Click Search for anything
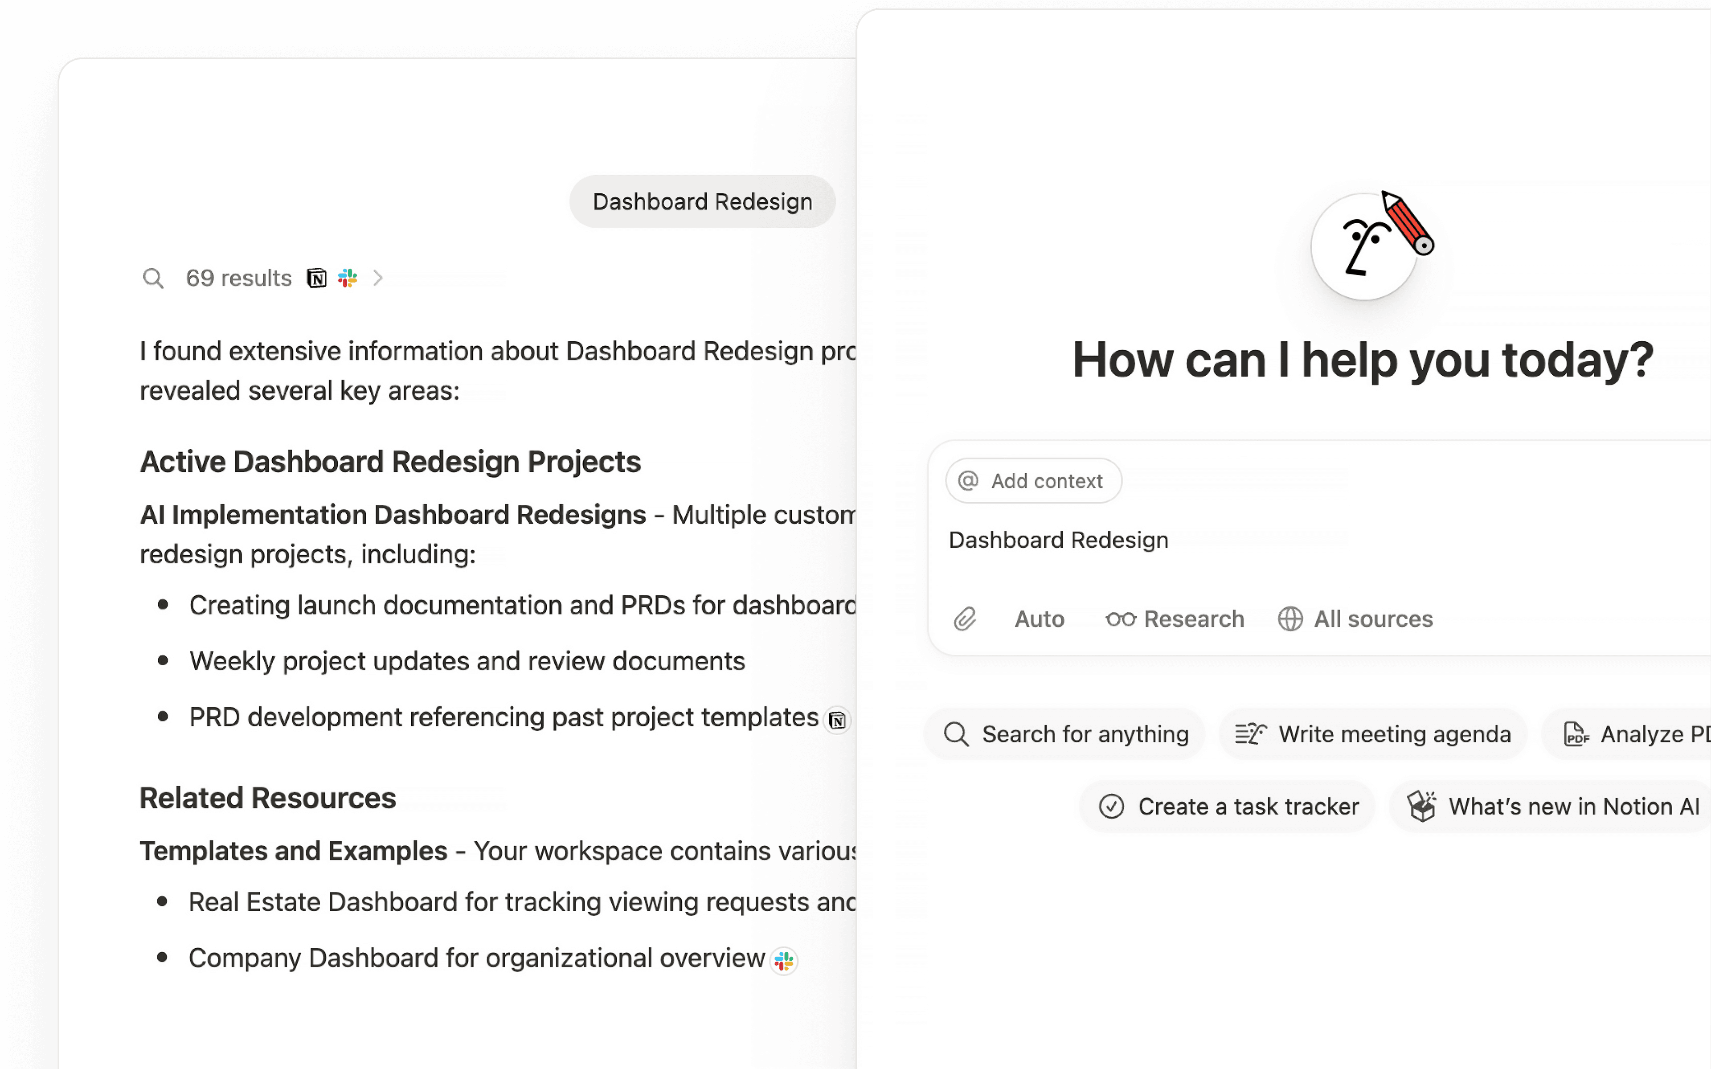 click(x=1064, y=734)
